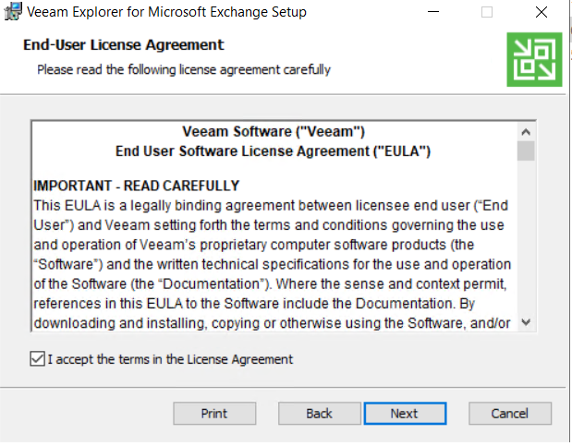Cancel the Exchange Explorer setup
This screenshot has width=572, height=446.
[x=510, y=414]
